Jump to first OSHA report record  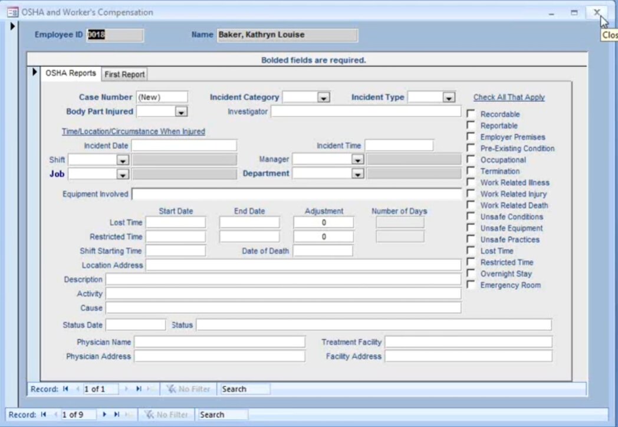(x=65, y=389)
